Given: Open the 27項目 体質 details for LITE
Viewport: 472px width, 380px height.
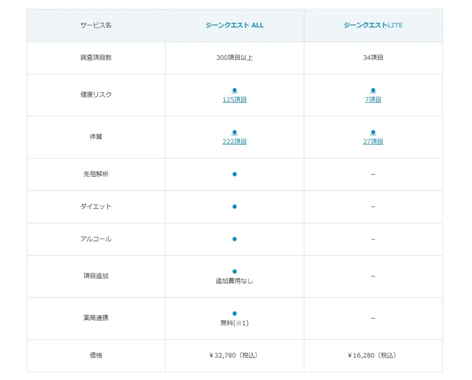Looking at the screenshot, I should [373, 141].
